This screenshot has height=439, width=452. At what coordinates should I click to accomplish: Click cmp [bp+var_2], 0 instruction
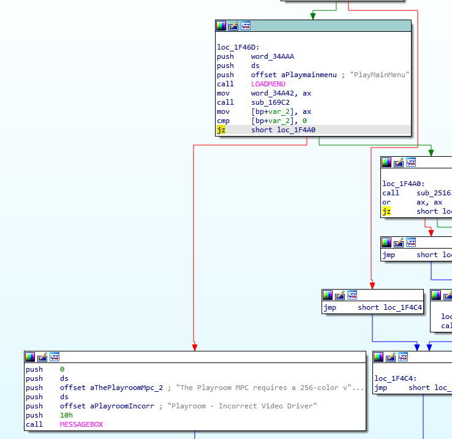pos(262,121)
